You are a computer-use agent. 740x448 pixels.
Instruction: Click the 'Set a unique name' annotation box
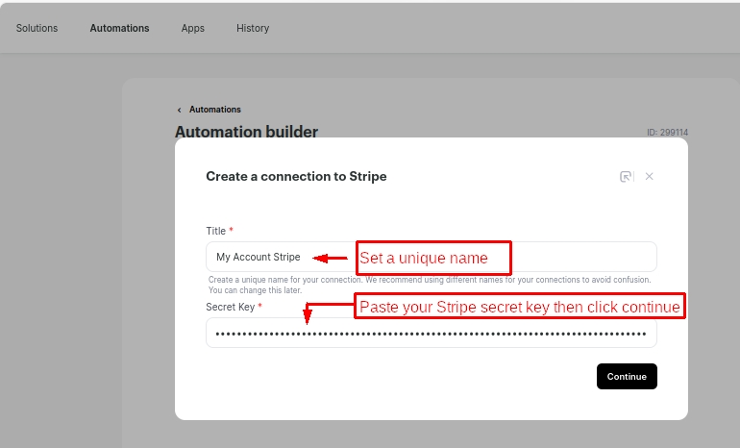pyautogui.click(x=433, y=258)
